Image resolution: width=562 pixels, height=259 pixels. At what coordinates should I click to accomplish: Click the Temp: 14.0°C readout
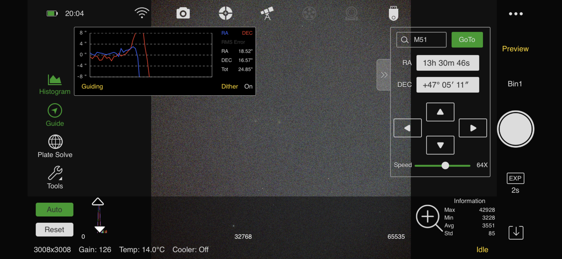[142, 250]
